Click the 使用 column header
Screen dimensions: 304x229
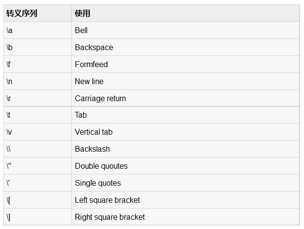click(x=83, y=13)
